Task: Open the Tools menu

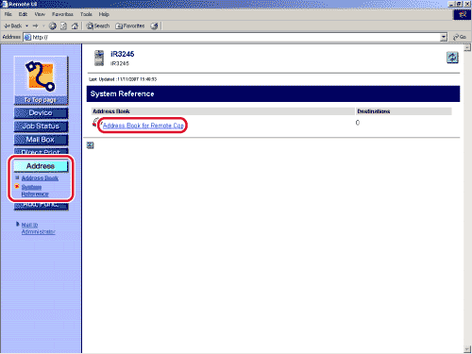Action: click(x=86, y=14)
